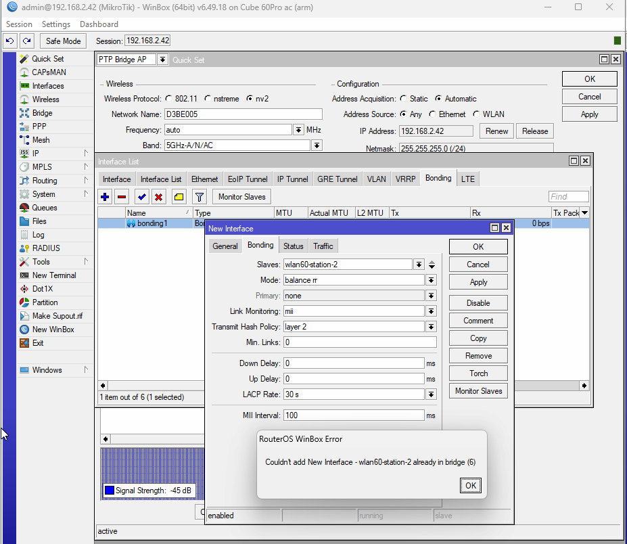Screen dimensions: 627x544
Task: Switch to Traffic tab in New Interface
Action: tap(323, 246)
